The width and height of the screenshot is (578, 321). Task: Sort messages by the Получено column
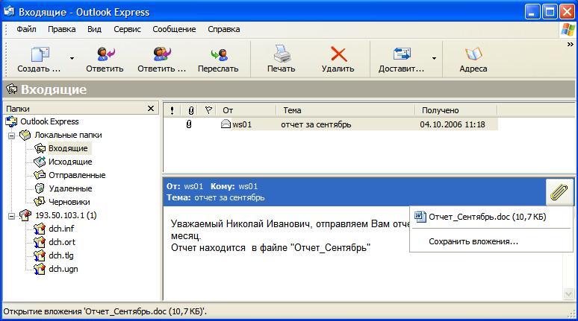tap(456, 110)
